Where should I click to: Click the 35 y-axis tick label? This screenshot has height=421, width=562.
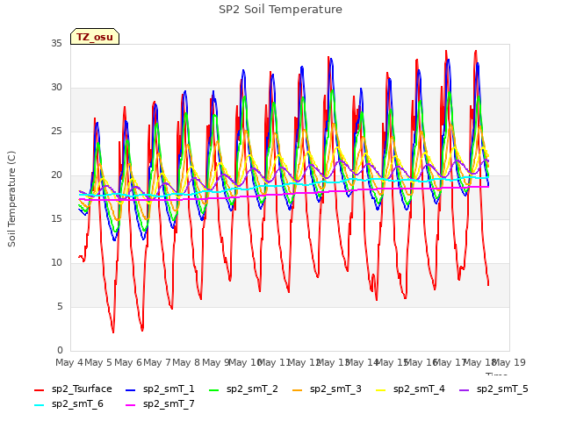tap(56, 43)
